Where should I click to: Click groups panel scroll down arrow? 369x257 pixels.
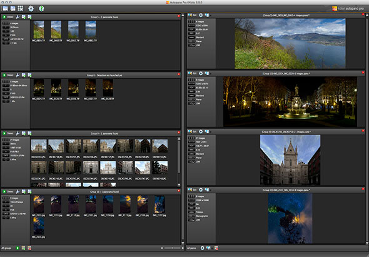(x=183, y=243)
